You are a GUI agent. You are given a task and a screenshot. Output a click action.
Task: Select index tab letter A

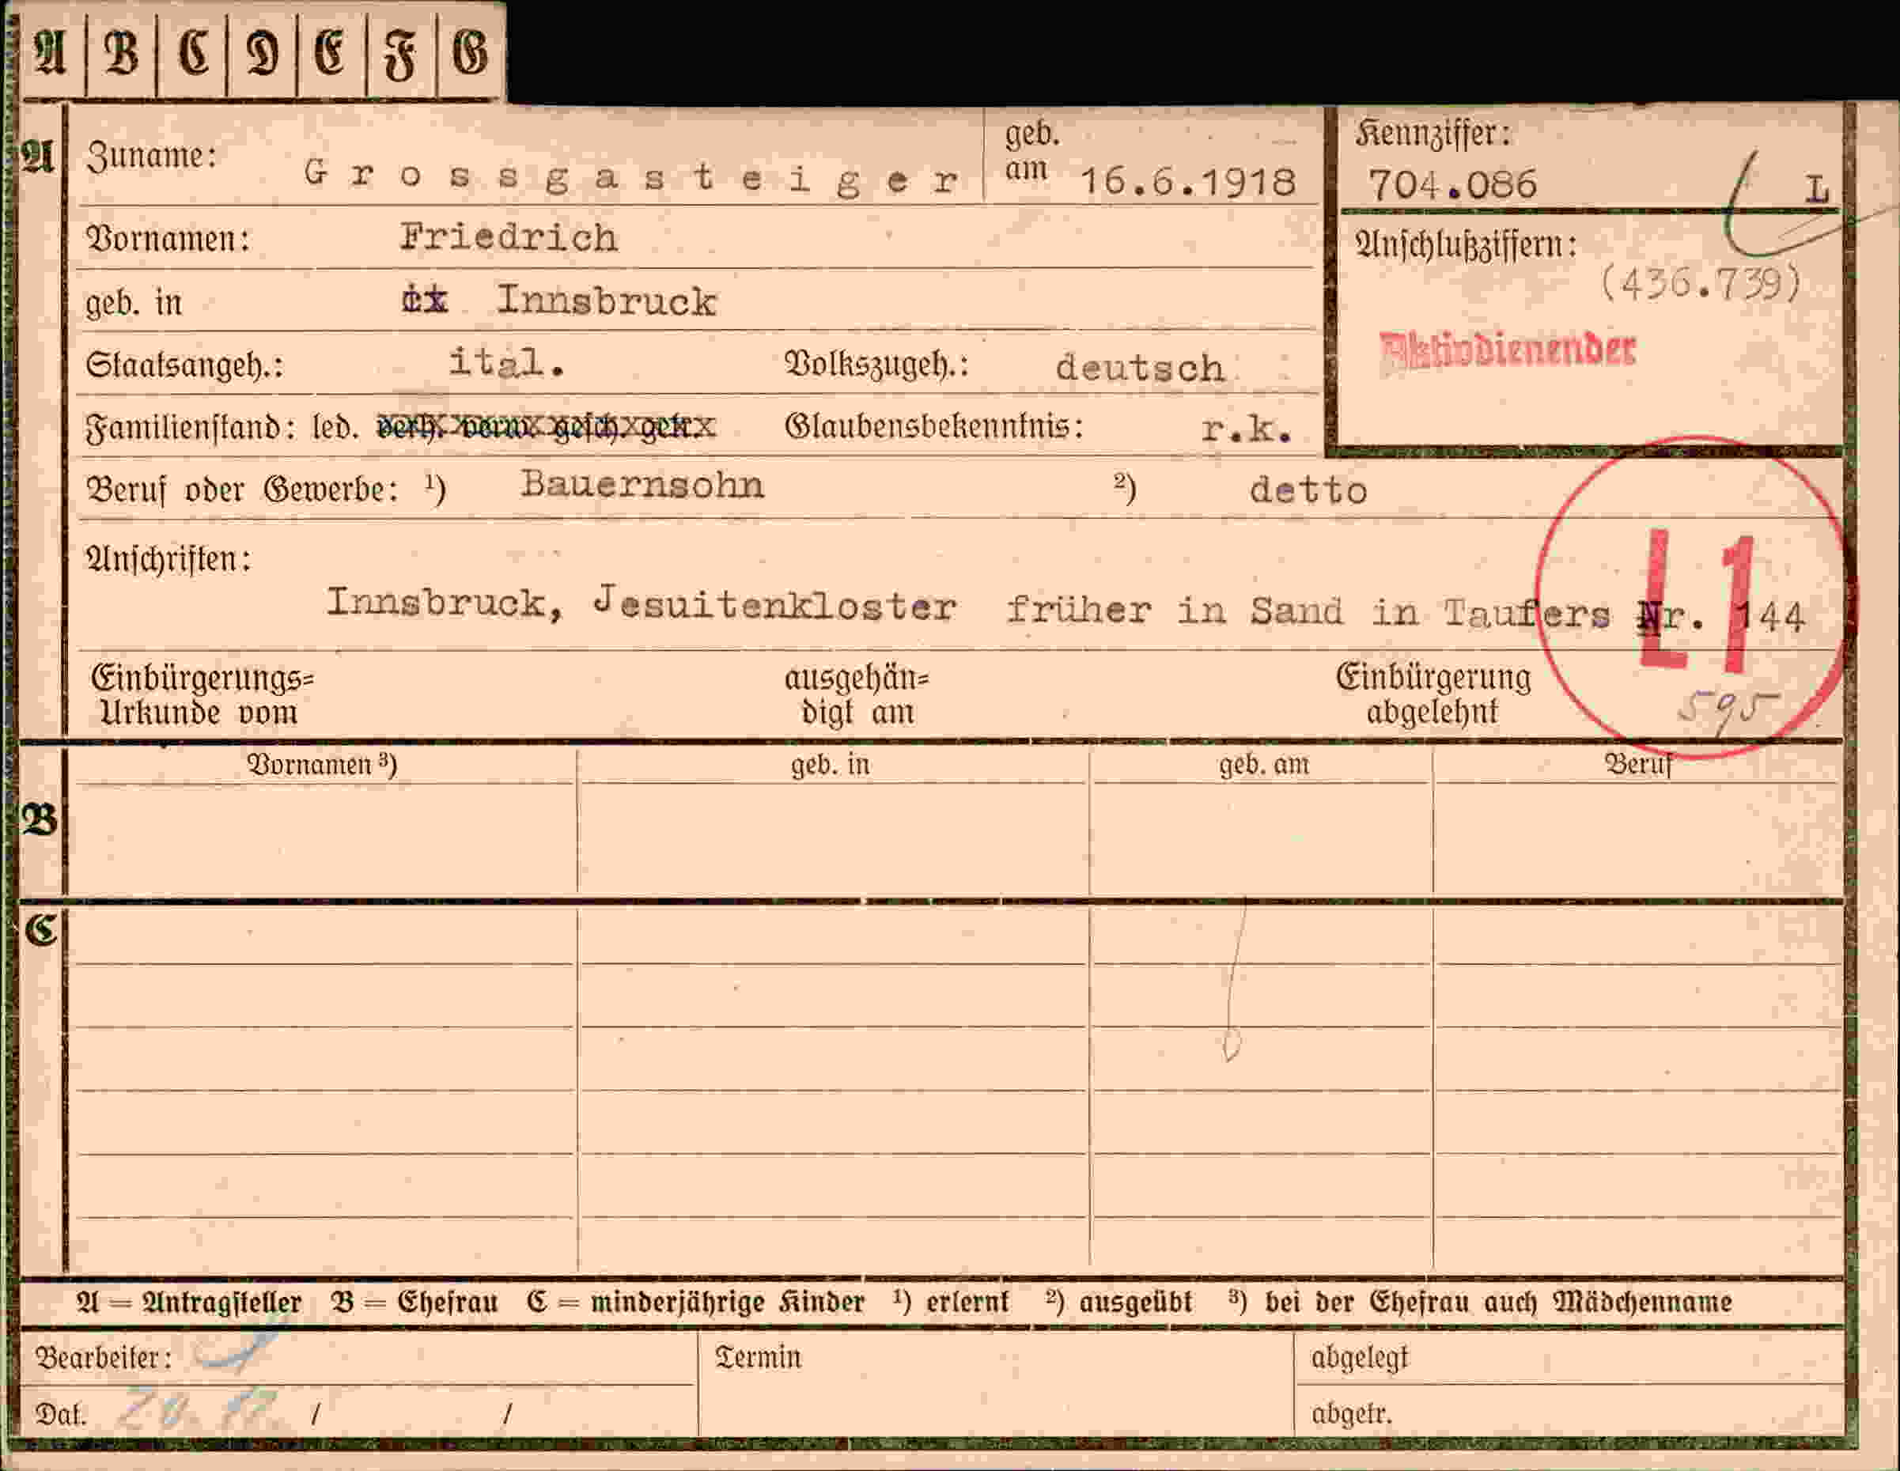[51, 52]
